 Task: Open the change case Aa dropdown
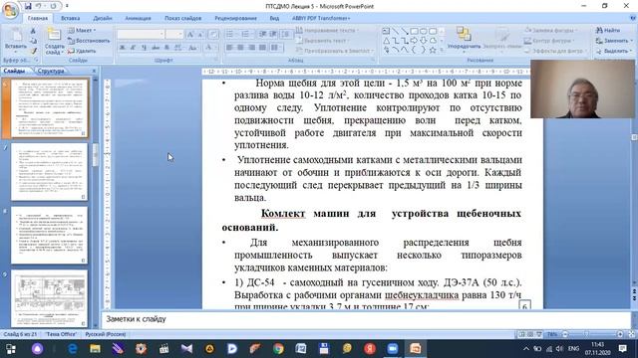pos(193,48)
